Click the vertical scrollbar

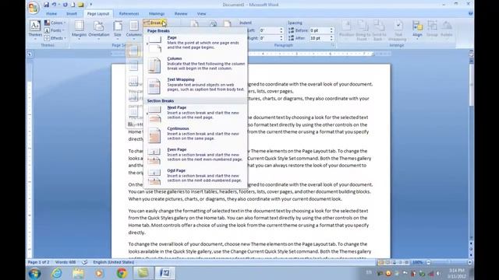click(x=471, y=149)
